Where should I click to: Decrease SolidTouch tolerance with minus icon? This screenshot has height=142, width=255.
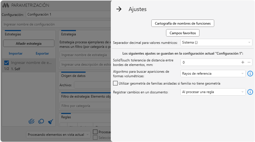[x=249, y=62]
